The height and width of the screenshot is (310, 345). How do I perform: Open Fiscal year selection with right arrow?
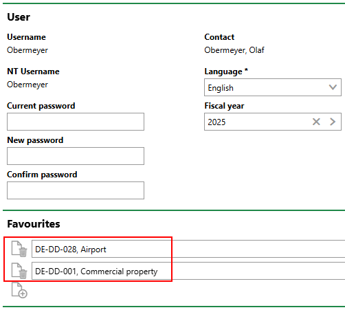coord(333,122)
